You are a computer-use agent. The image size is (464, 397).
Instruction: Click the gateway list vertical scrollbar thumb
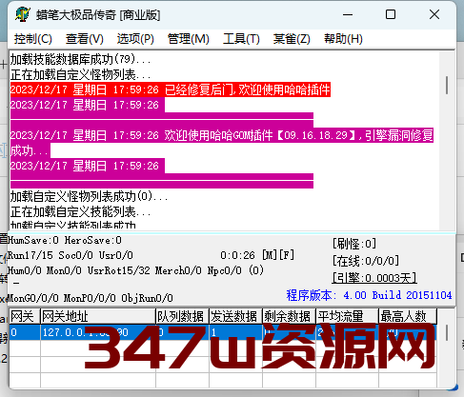coord(447,332)
